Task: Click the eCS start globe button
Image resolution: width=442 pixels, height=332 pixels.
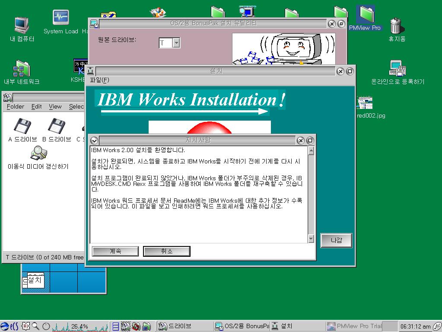Action: [x=10, y=326]
